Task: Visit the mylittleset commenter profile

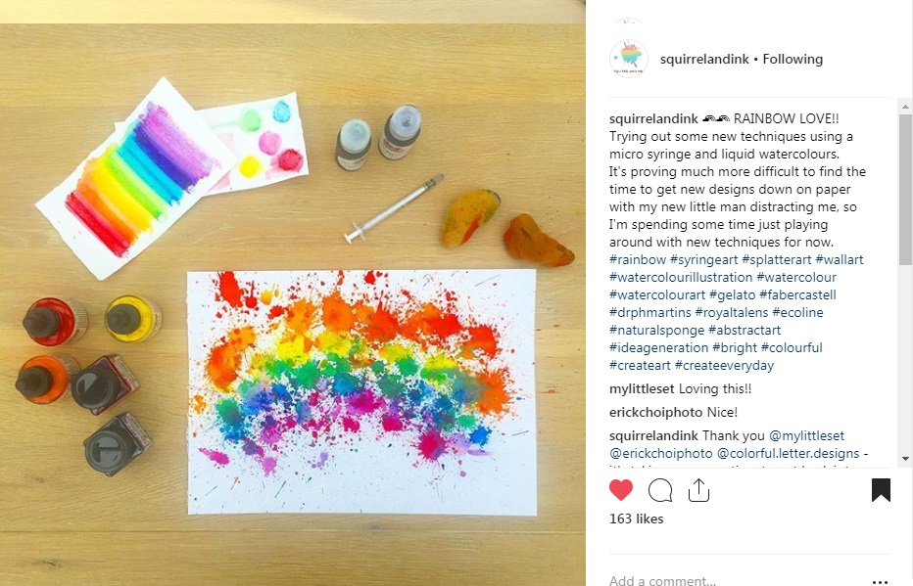Action: (x=642, y=389)
